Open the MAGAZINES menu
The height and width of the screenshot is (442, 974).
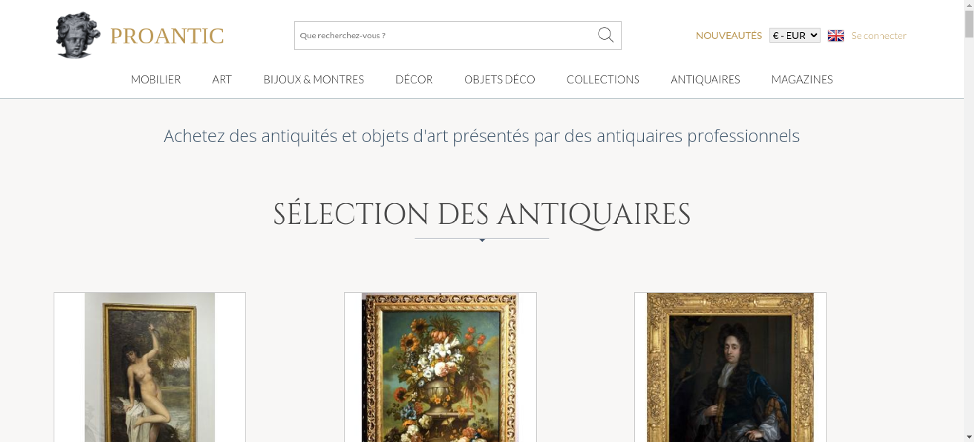pos(802,79)
